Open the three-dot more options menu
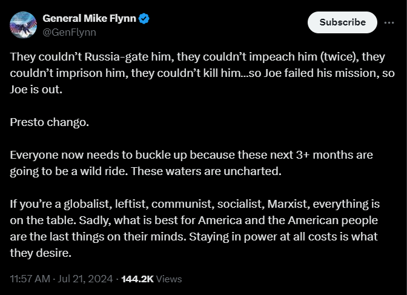 tap(389, 22)
